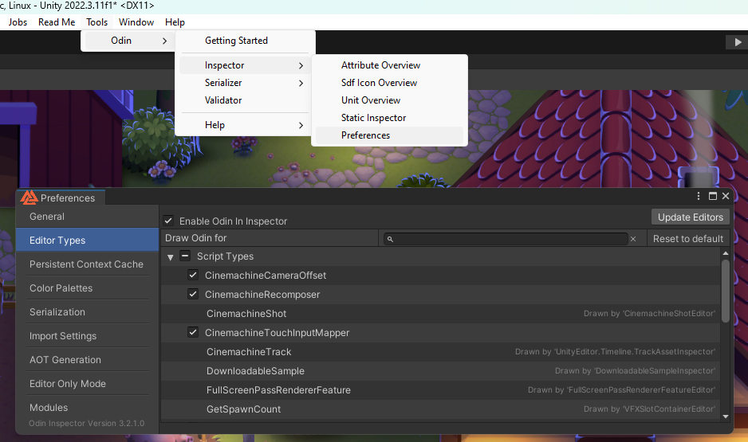Toggle Enable Odin In Inspector checkbox
This screenshot has height=442, width=748.
[168, 221]
